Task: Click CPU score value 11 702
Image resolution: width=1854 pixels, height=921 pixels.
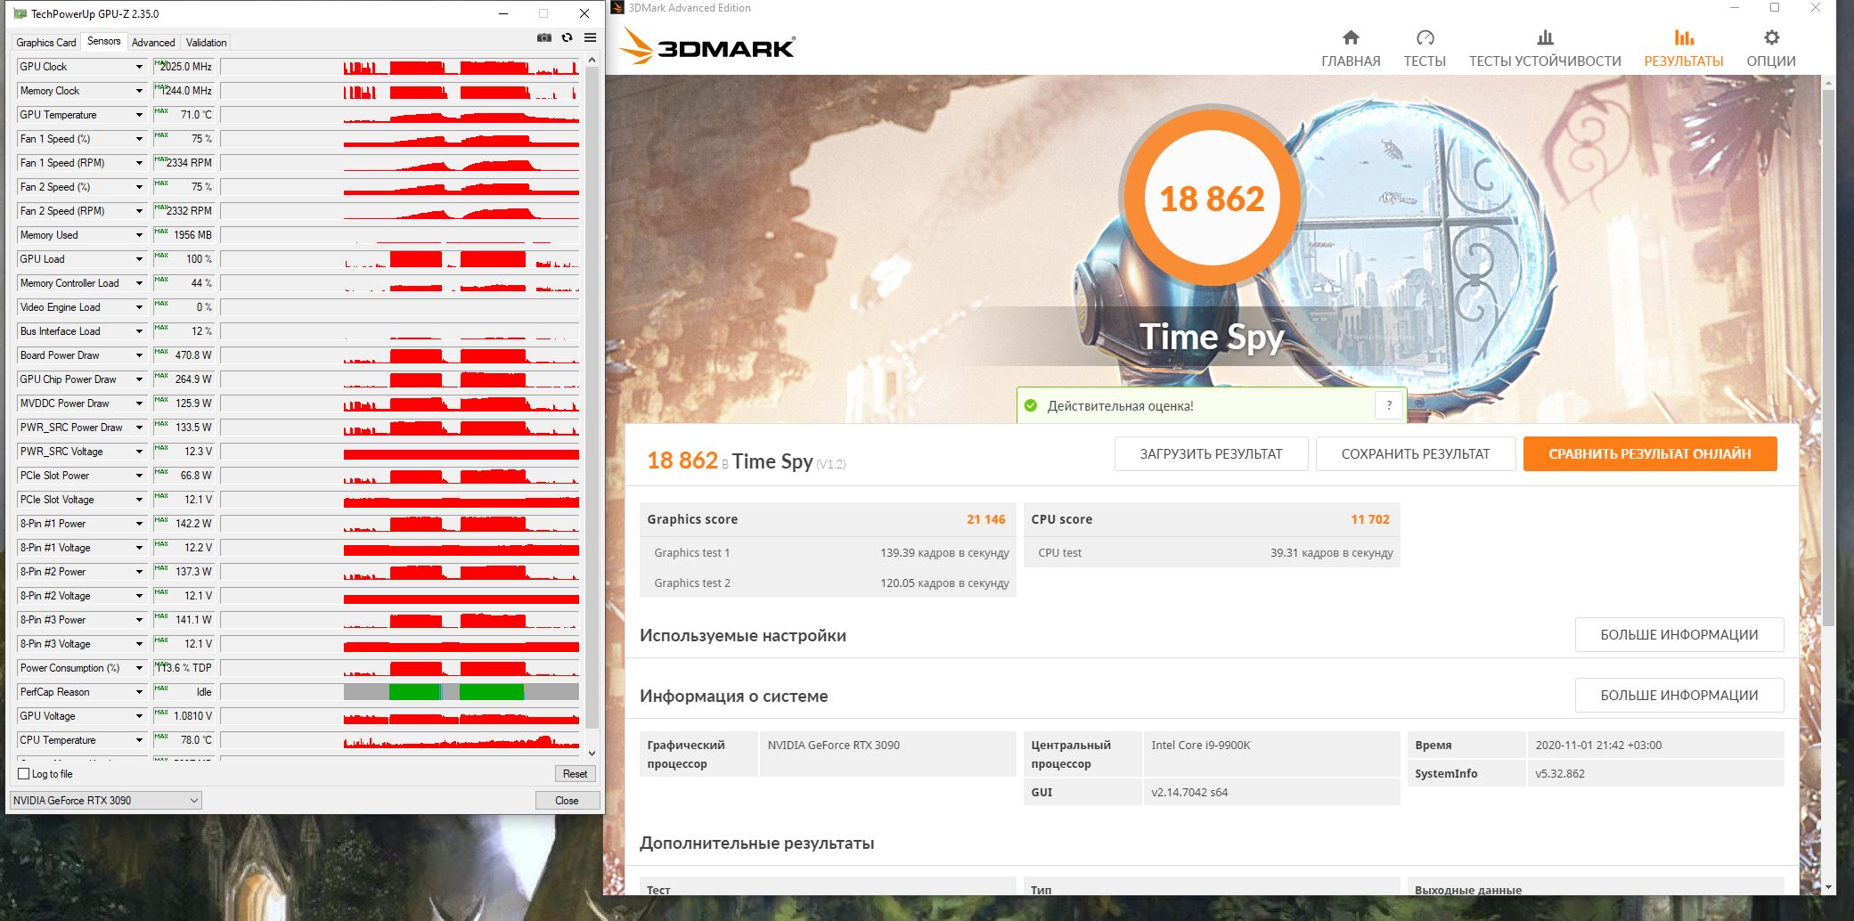Action: coord(1369,519)
